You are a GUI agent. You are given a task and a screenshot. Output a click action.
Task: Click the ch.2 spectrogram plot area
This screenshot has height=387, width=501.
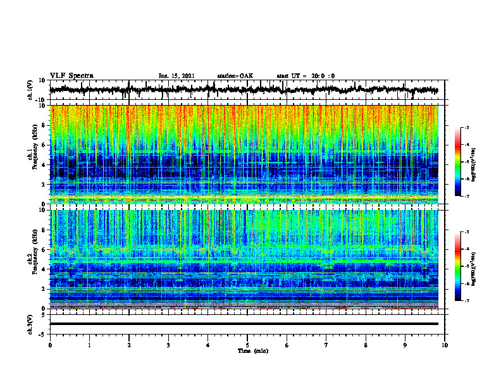tap(244, 259)
